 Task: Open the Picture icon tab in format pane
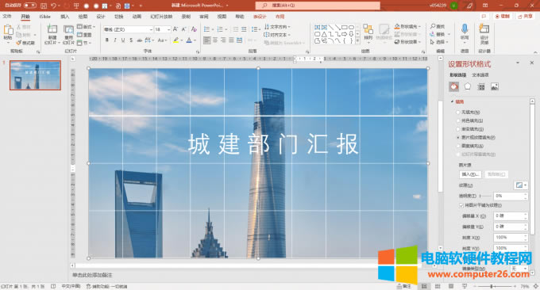pos(495,86)
